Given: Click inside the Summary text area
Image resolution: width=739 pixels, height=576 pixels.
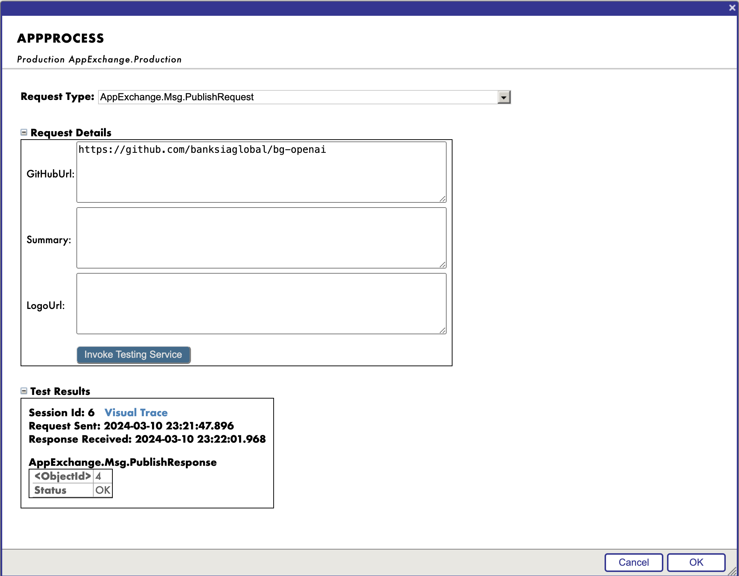Looking at the screenshot, I should pos(261,238).
